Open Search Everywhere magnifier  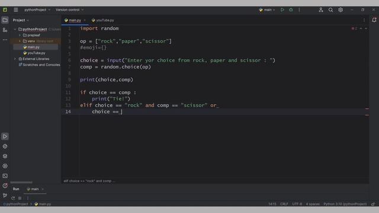point(330,10)
